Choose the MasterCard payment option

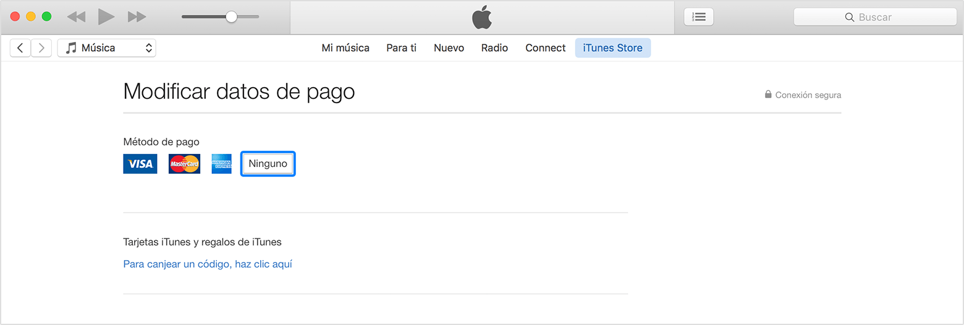pos(184,164)
